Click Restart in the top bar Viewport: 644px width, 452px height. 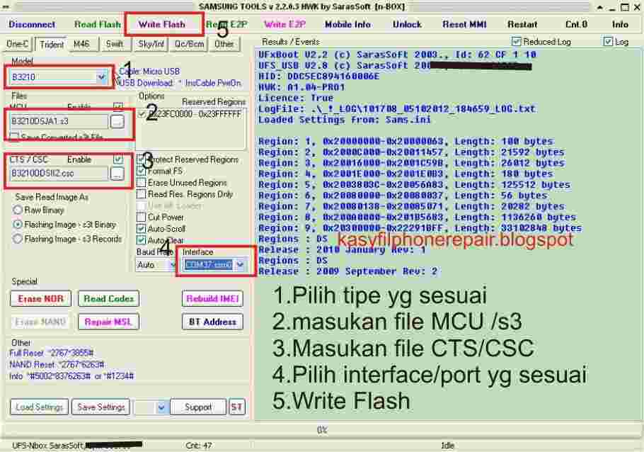522,24
